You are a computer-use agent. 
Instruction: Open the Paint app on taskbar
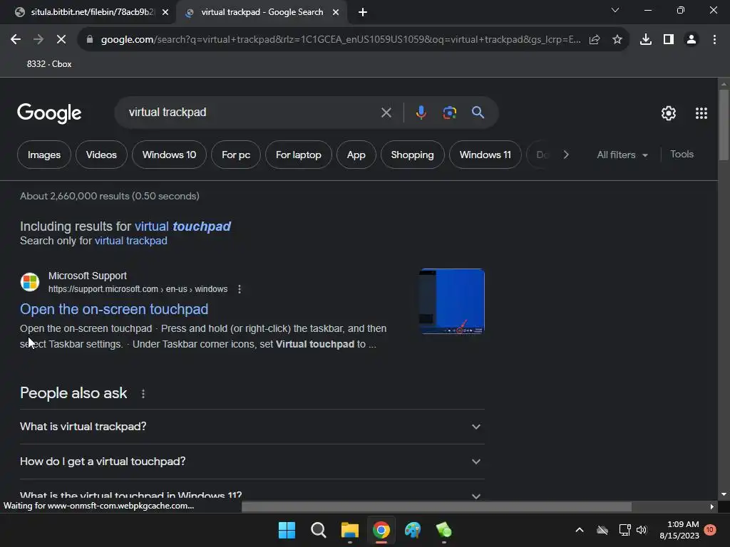(x=413, y=530)
